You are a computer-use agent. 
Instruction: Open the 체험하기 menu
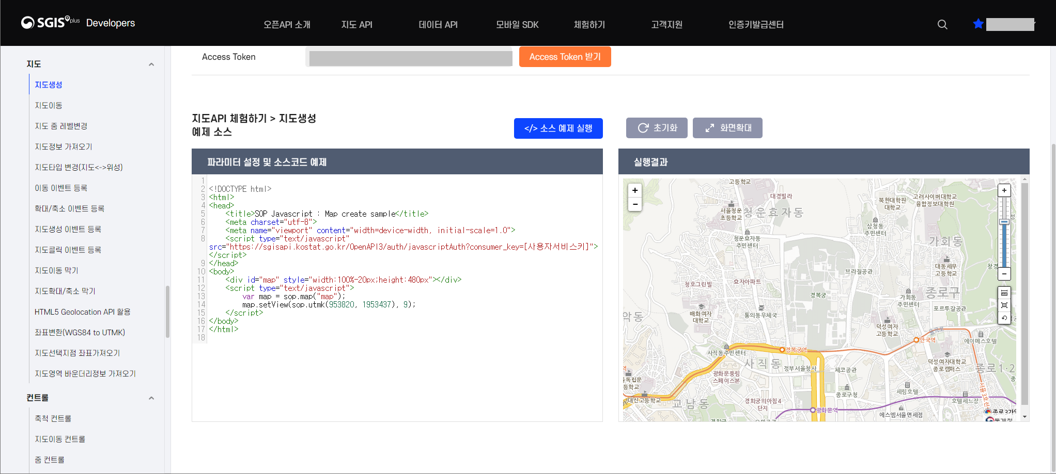(x=589, y=24)
